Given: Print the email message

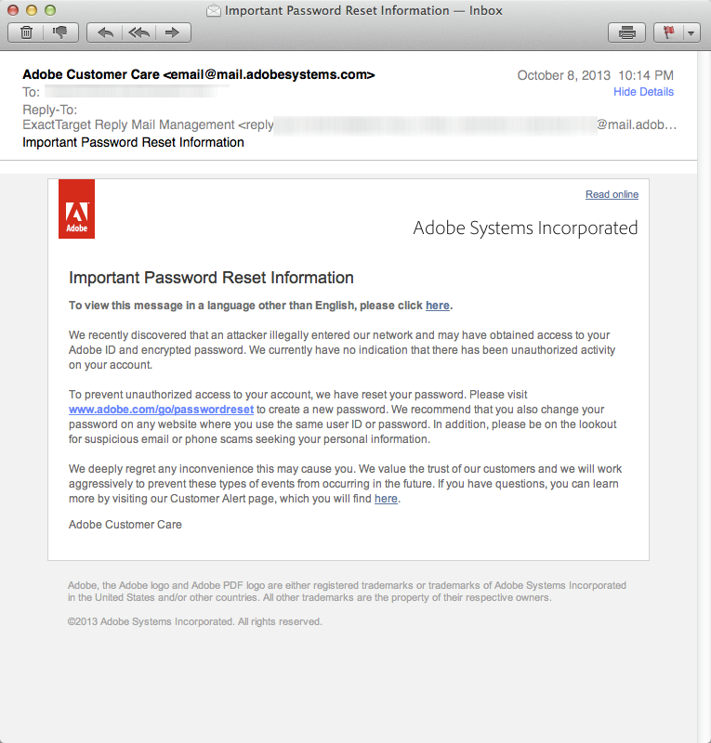Looking at the screenshot, I should click(x=626, y=33).
